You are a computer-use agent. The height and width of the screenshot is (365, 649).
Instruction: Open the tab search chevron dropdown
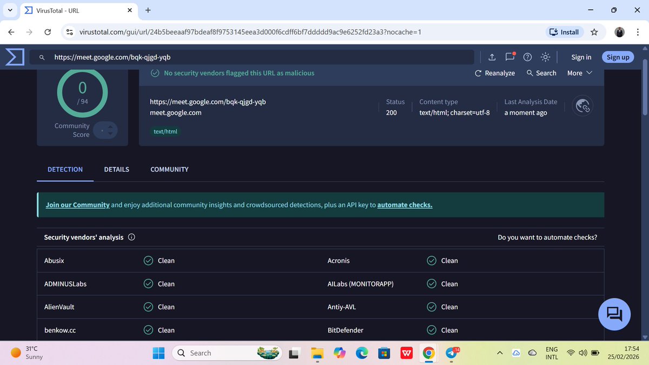point(10,10)
